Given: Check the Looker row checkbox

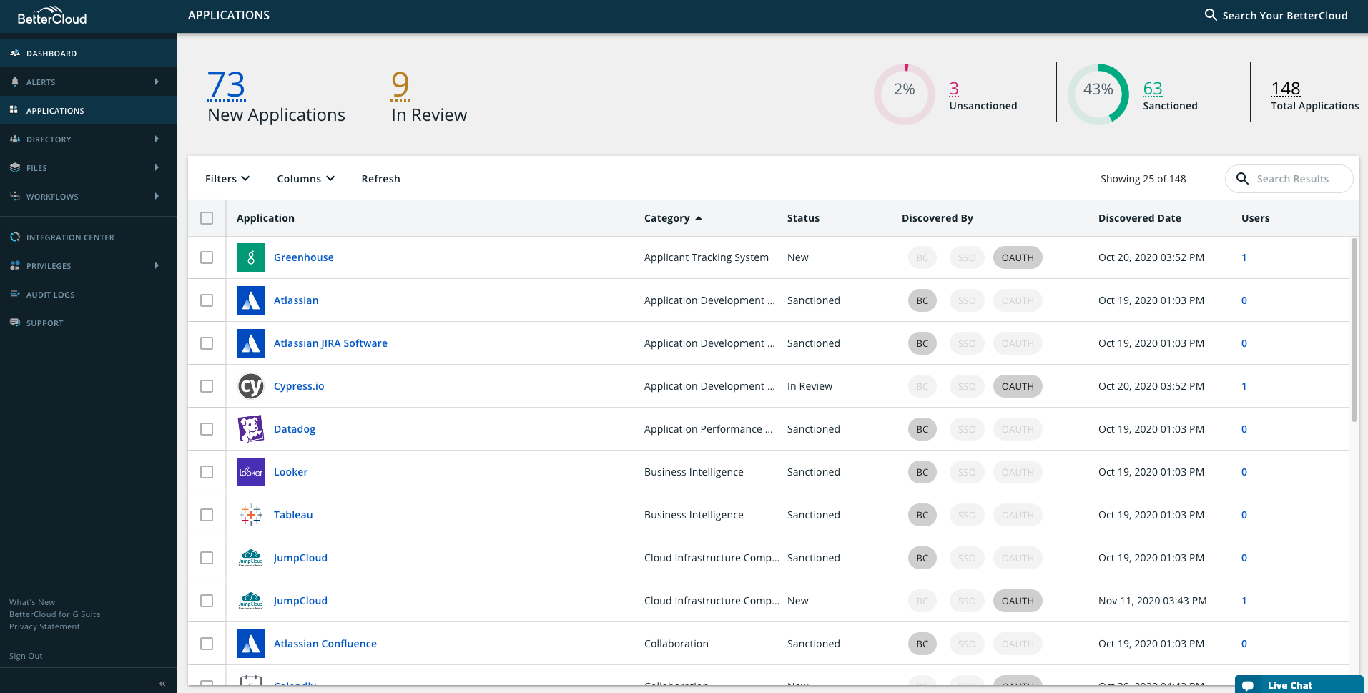Looking at the screenshot, I should click(x=207, y=472).
